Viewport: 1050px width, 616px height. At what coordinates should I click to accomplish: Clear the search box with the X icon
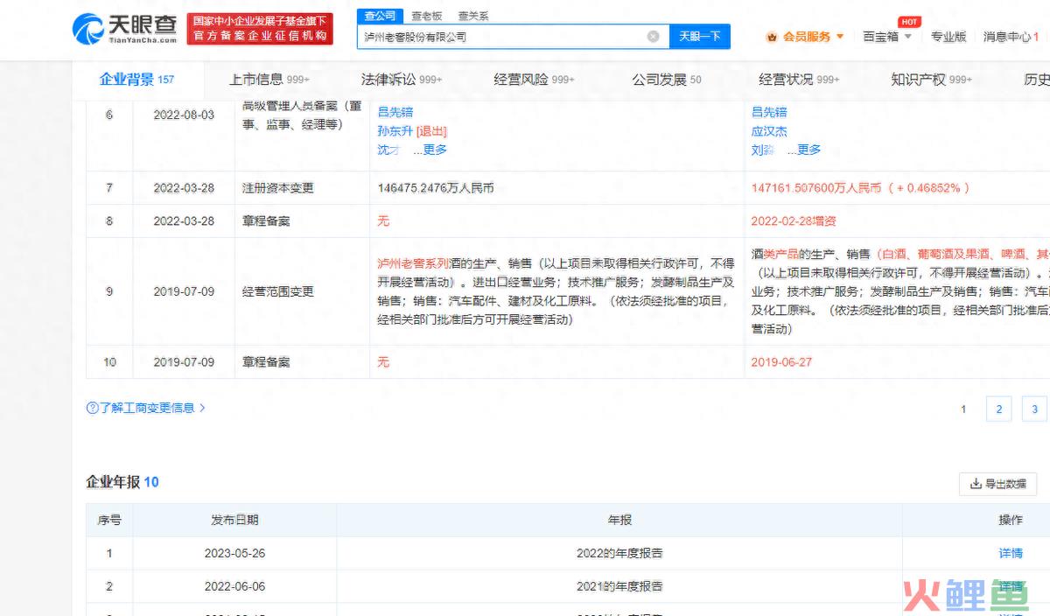pyautogui.click(x=653, y=37)
